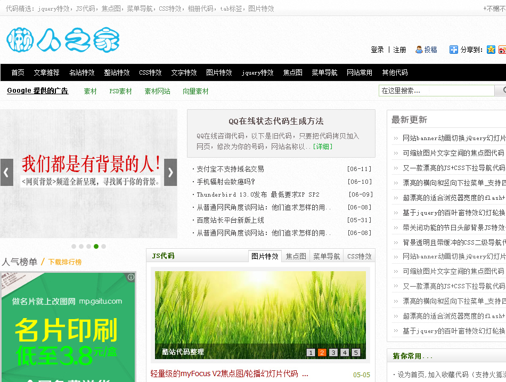This screenshot has width=506, height=382.
Task: Click the blue plus share icon
Action: pos(453,50)
